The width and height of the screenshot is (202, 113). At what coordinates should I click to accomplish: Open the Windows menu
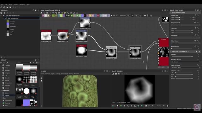point(22,5)
